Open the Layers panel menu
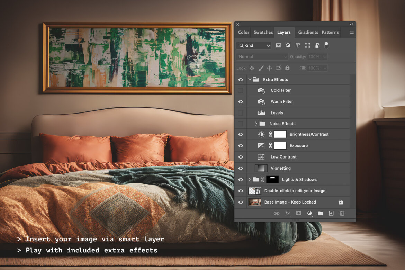The width and height of the screenshot is (405, 270). [x=350, y=32]
